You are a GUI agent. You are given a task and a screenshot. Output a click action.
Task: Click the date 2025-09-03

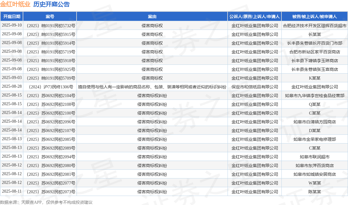12,77
